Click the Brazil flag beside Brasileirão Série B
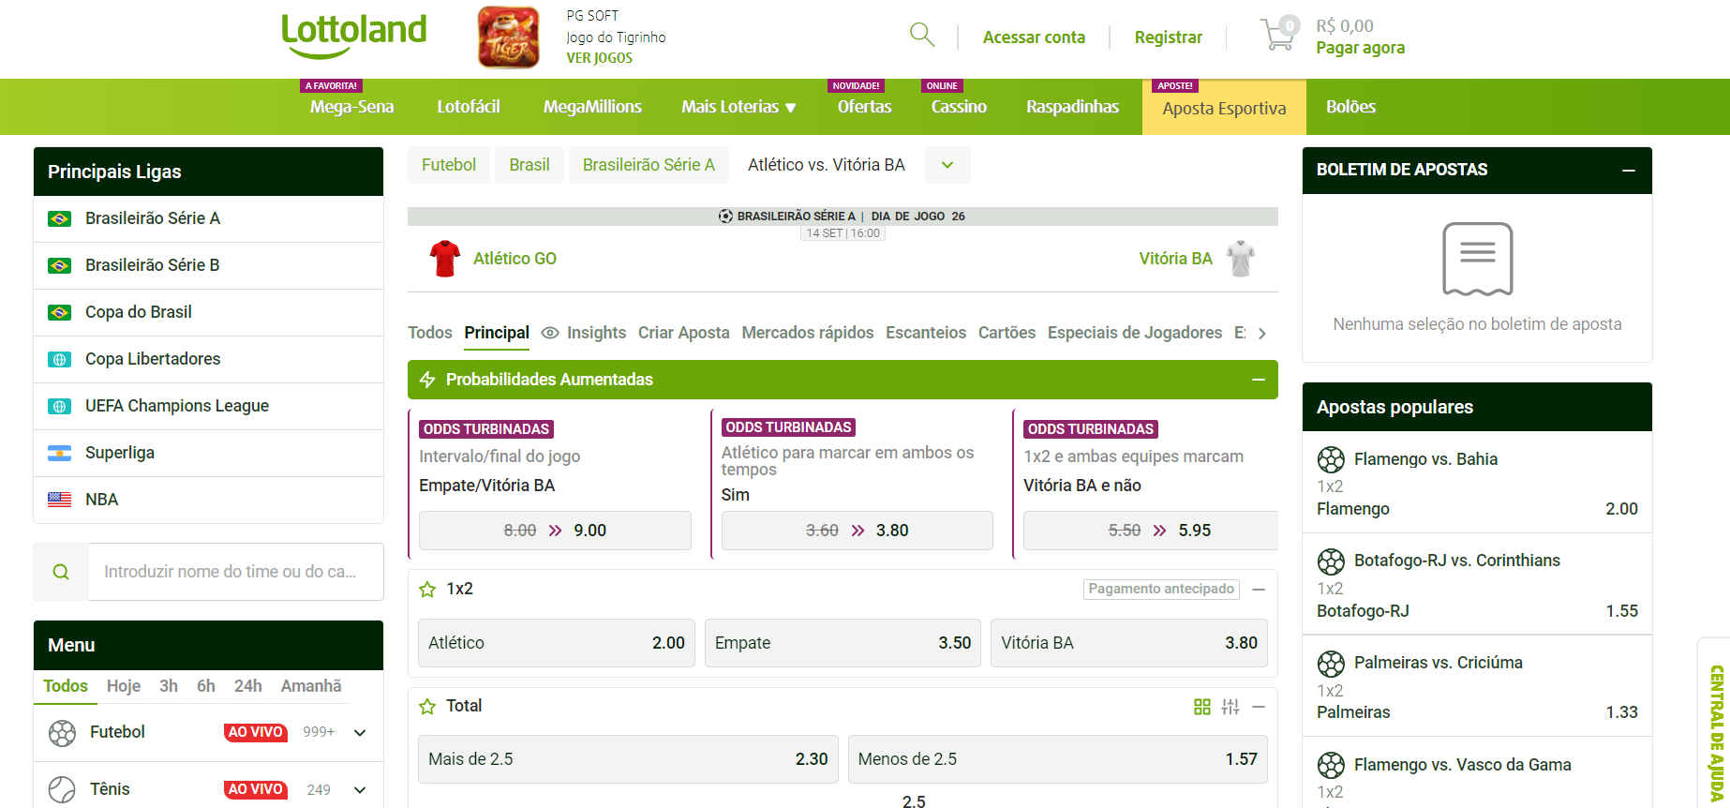 point(59,265)
